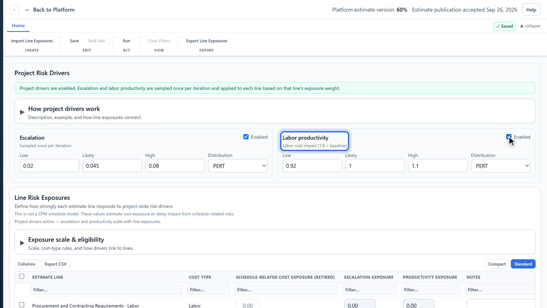Image resolution: width=547 pixels, height=308 pixels.
Task: Click the sidebar collapse chevron button
Action: [x=14, y=10]
